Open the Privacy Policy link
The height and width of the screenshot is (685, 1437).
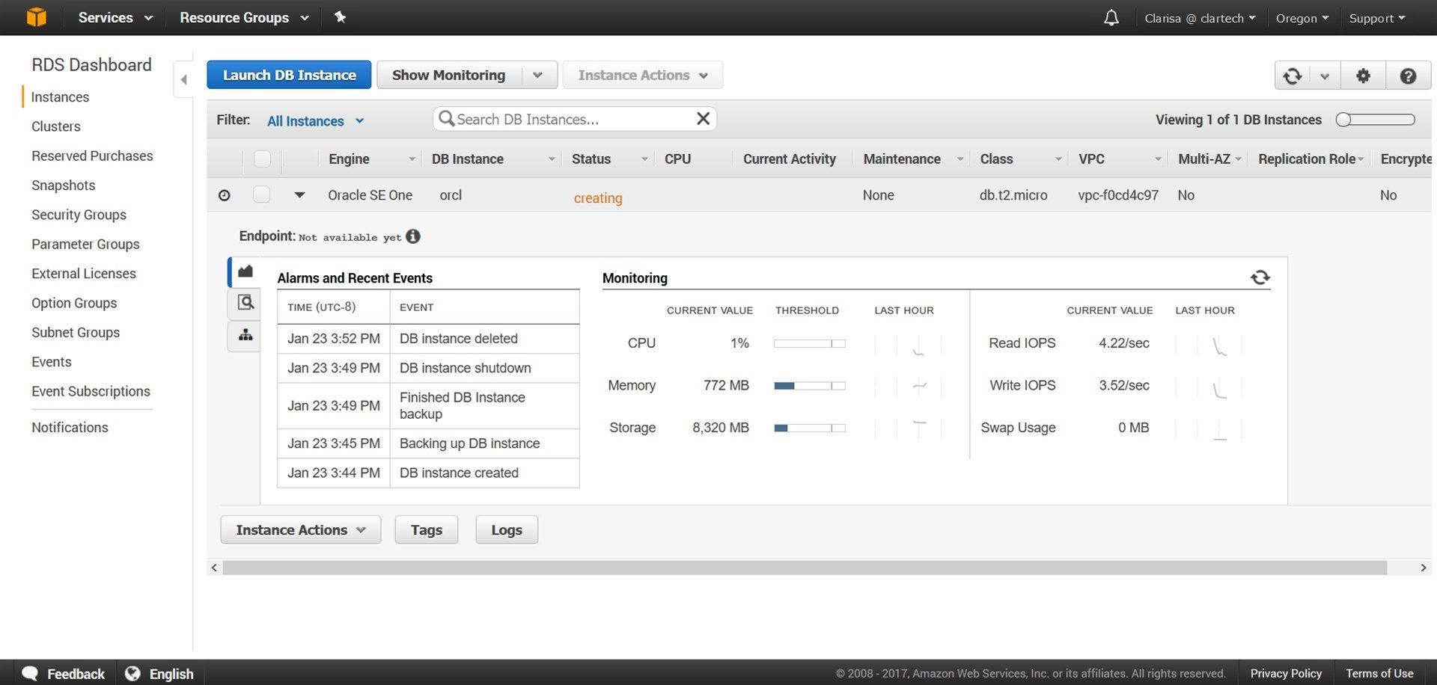(1286, 673)
